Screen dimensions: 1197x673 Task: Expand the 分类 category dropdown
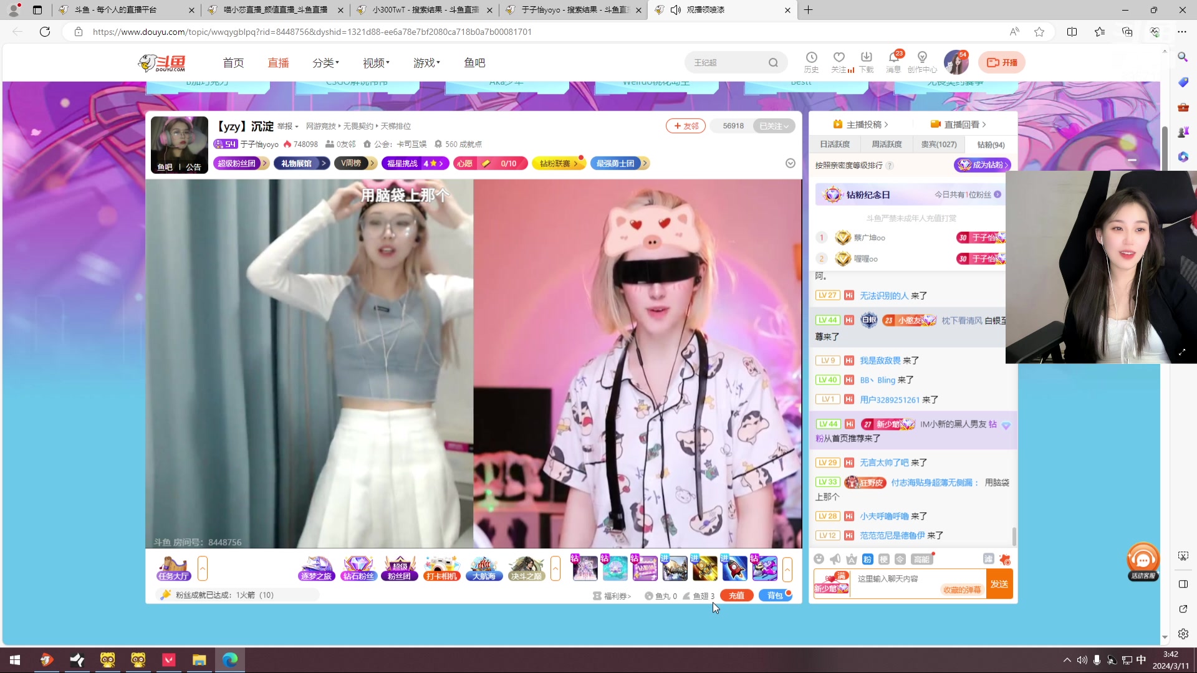tap(325, 63)
